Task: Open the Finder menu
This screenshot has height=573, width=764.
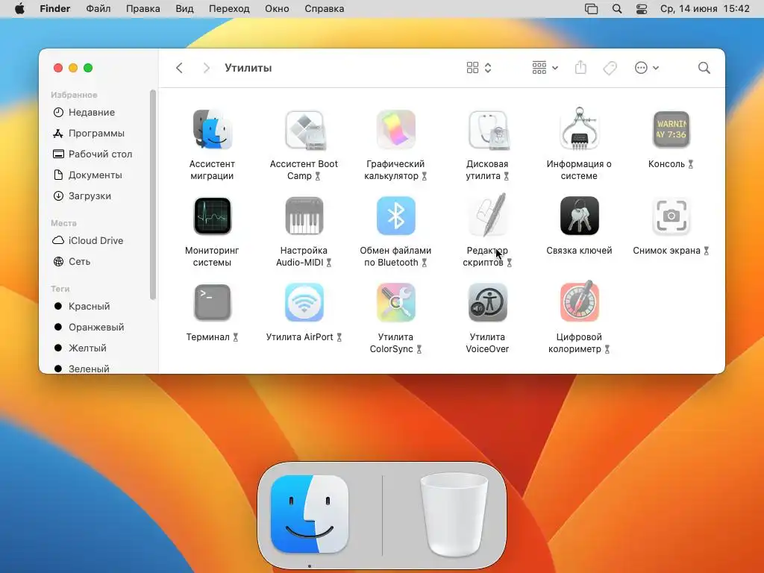Action: 54,9
